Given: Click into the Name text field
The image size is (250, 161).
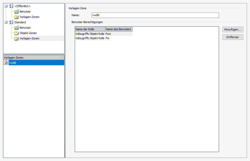Looking at the screenshot, I should pyautogui.click(x=155, y=15).
